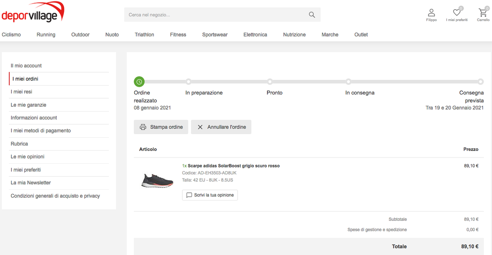Click the Spese di gestione e spedizione label

click(377, 230)
